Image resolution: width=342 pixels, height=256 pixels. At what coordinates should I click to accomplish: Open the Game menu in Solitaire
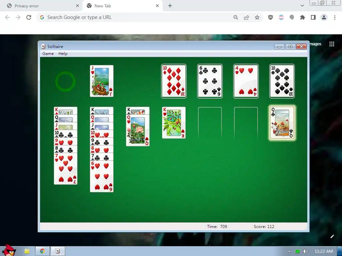(x=48, y=54)
